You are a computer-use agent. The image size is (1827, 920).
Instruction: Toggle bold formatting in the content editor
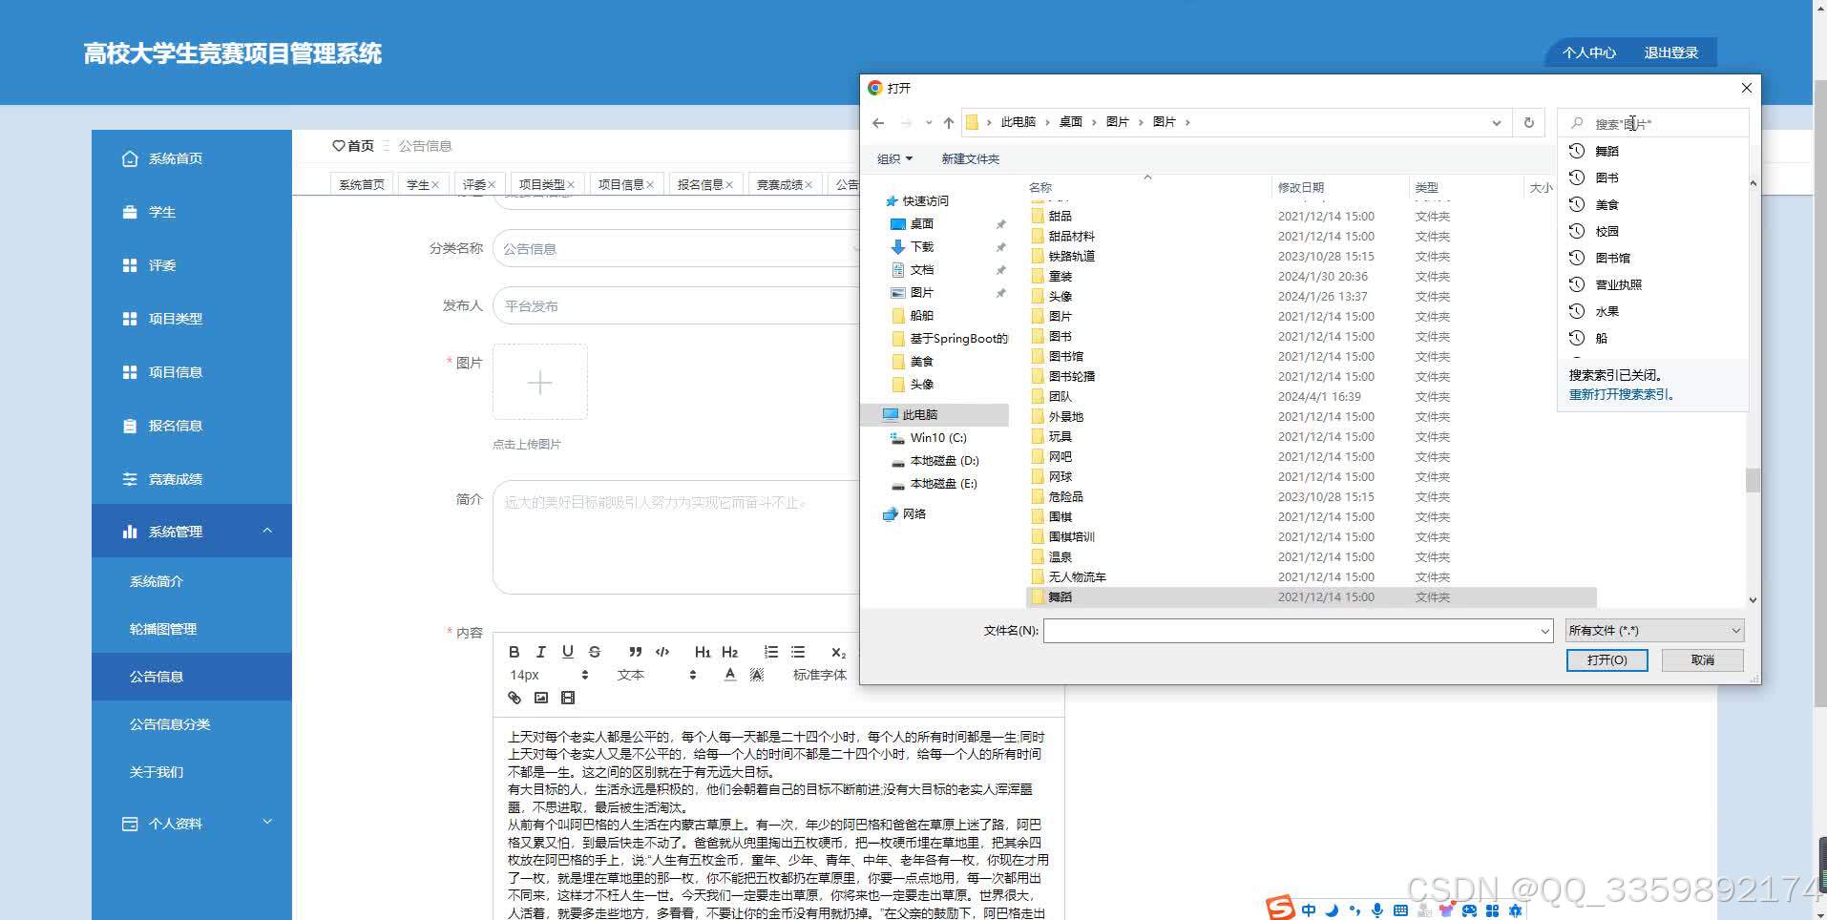(x=514, y=652)
